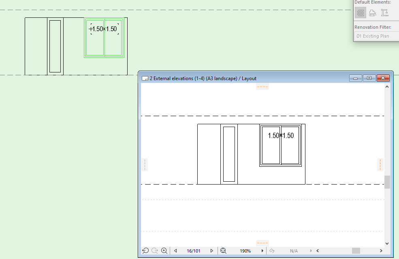The width and height of the screenshot is (399, 259).
Task: Open the zoom percentage popup arrow
Action: coord(262,251)
